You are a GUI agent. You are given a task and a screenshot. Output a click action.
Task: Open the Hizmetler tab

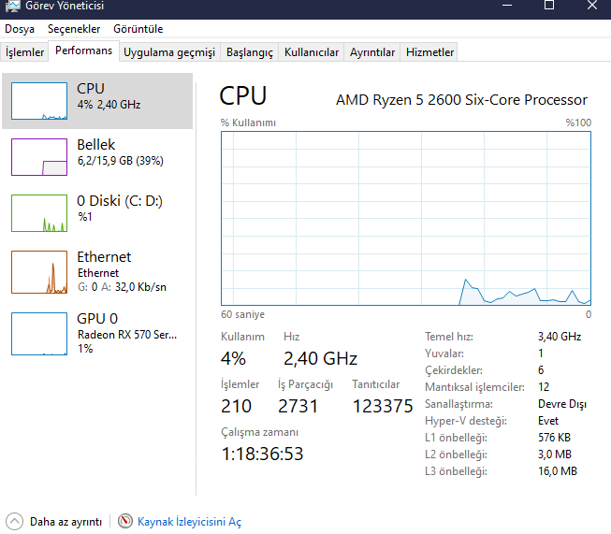[429, 52]
